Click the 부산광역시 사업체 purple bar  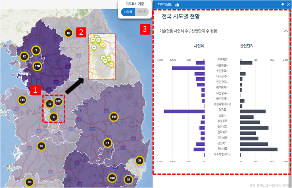coord(200,74)
